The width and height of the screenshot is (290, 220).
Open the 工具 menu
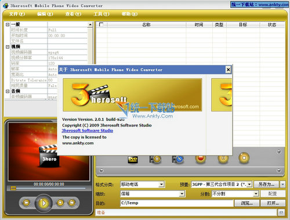click(x=101, y=14)
